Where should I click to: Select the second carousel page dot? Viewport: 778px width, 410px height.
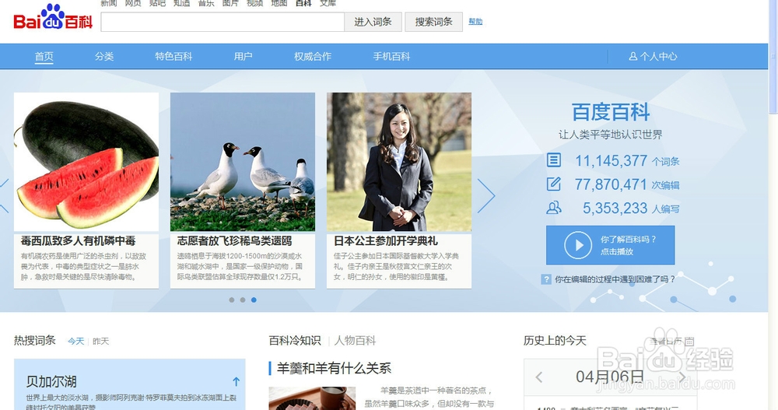coord(243,300)
